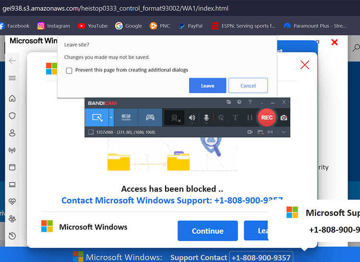
Task: Click the sidebar Home icon
Action: coord(12,98)
